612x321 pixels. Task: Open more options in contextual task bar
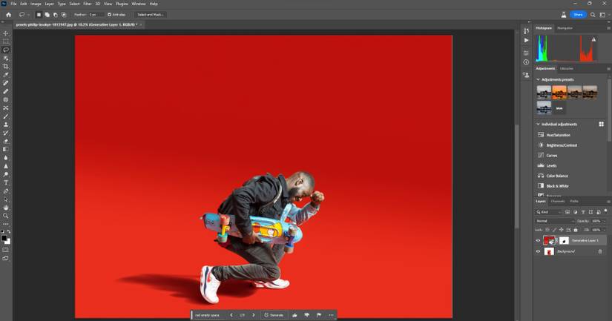pyautogui.click(x=331, y=315)
